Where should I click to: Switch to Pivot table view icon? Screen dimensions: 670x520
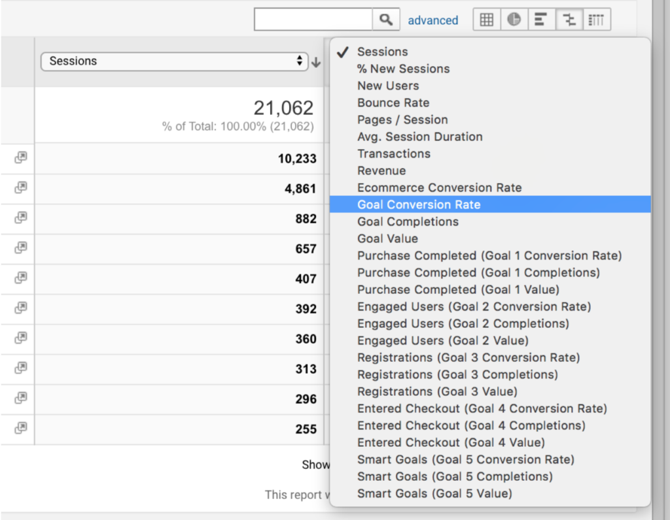click(x=597, y=20)
